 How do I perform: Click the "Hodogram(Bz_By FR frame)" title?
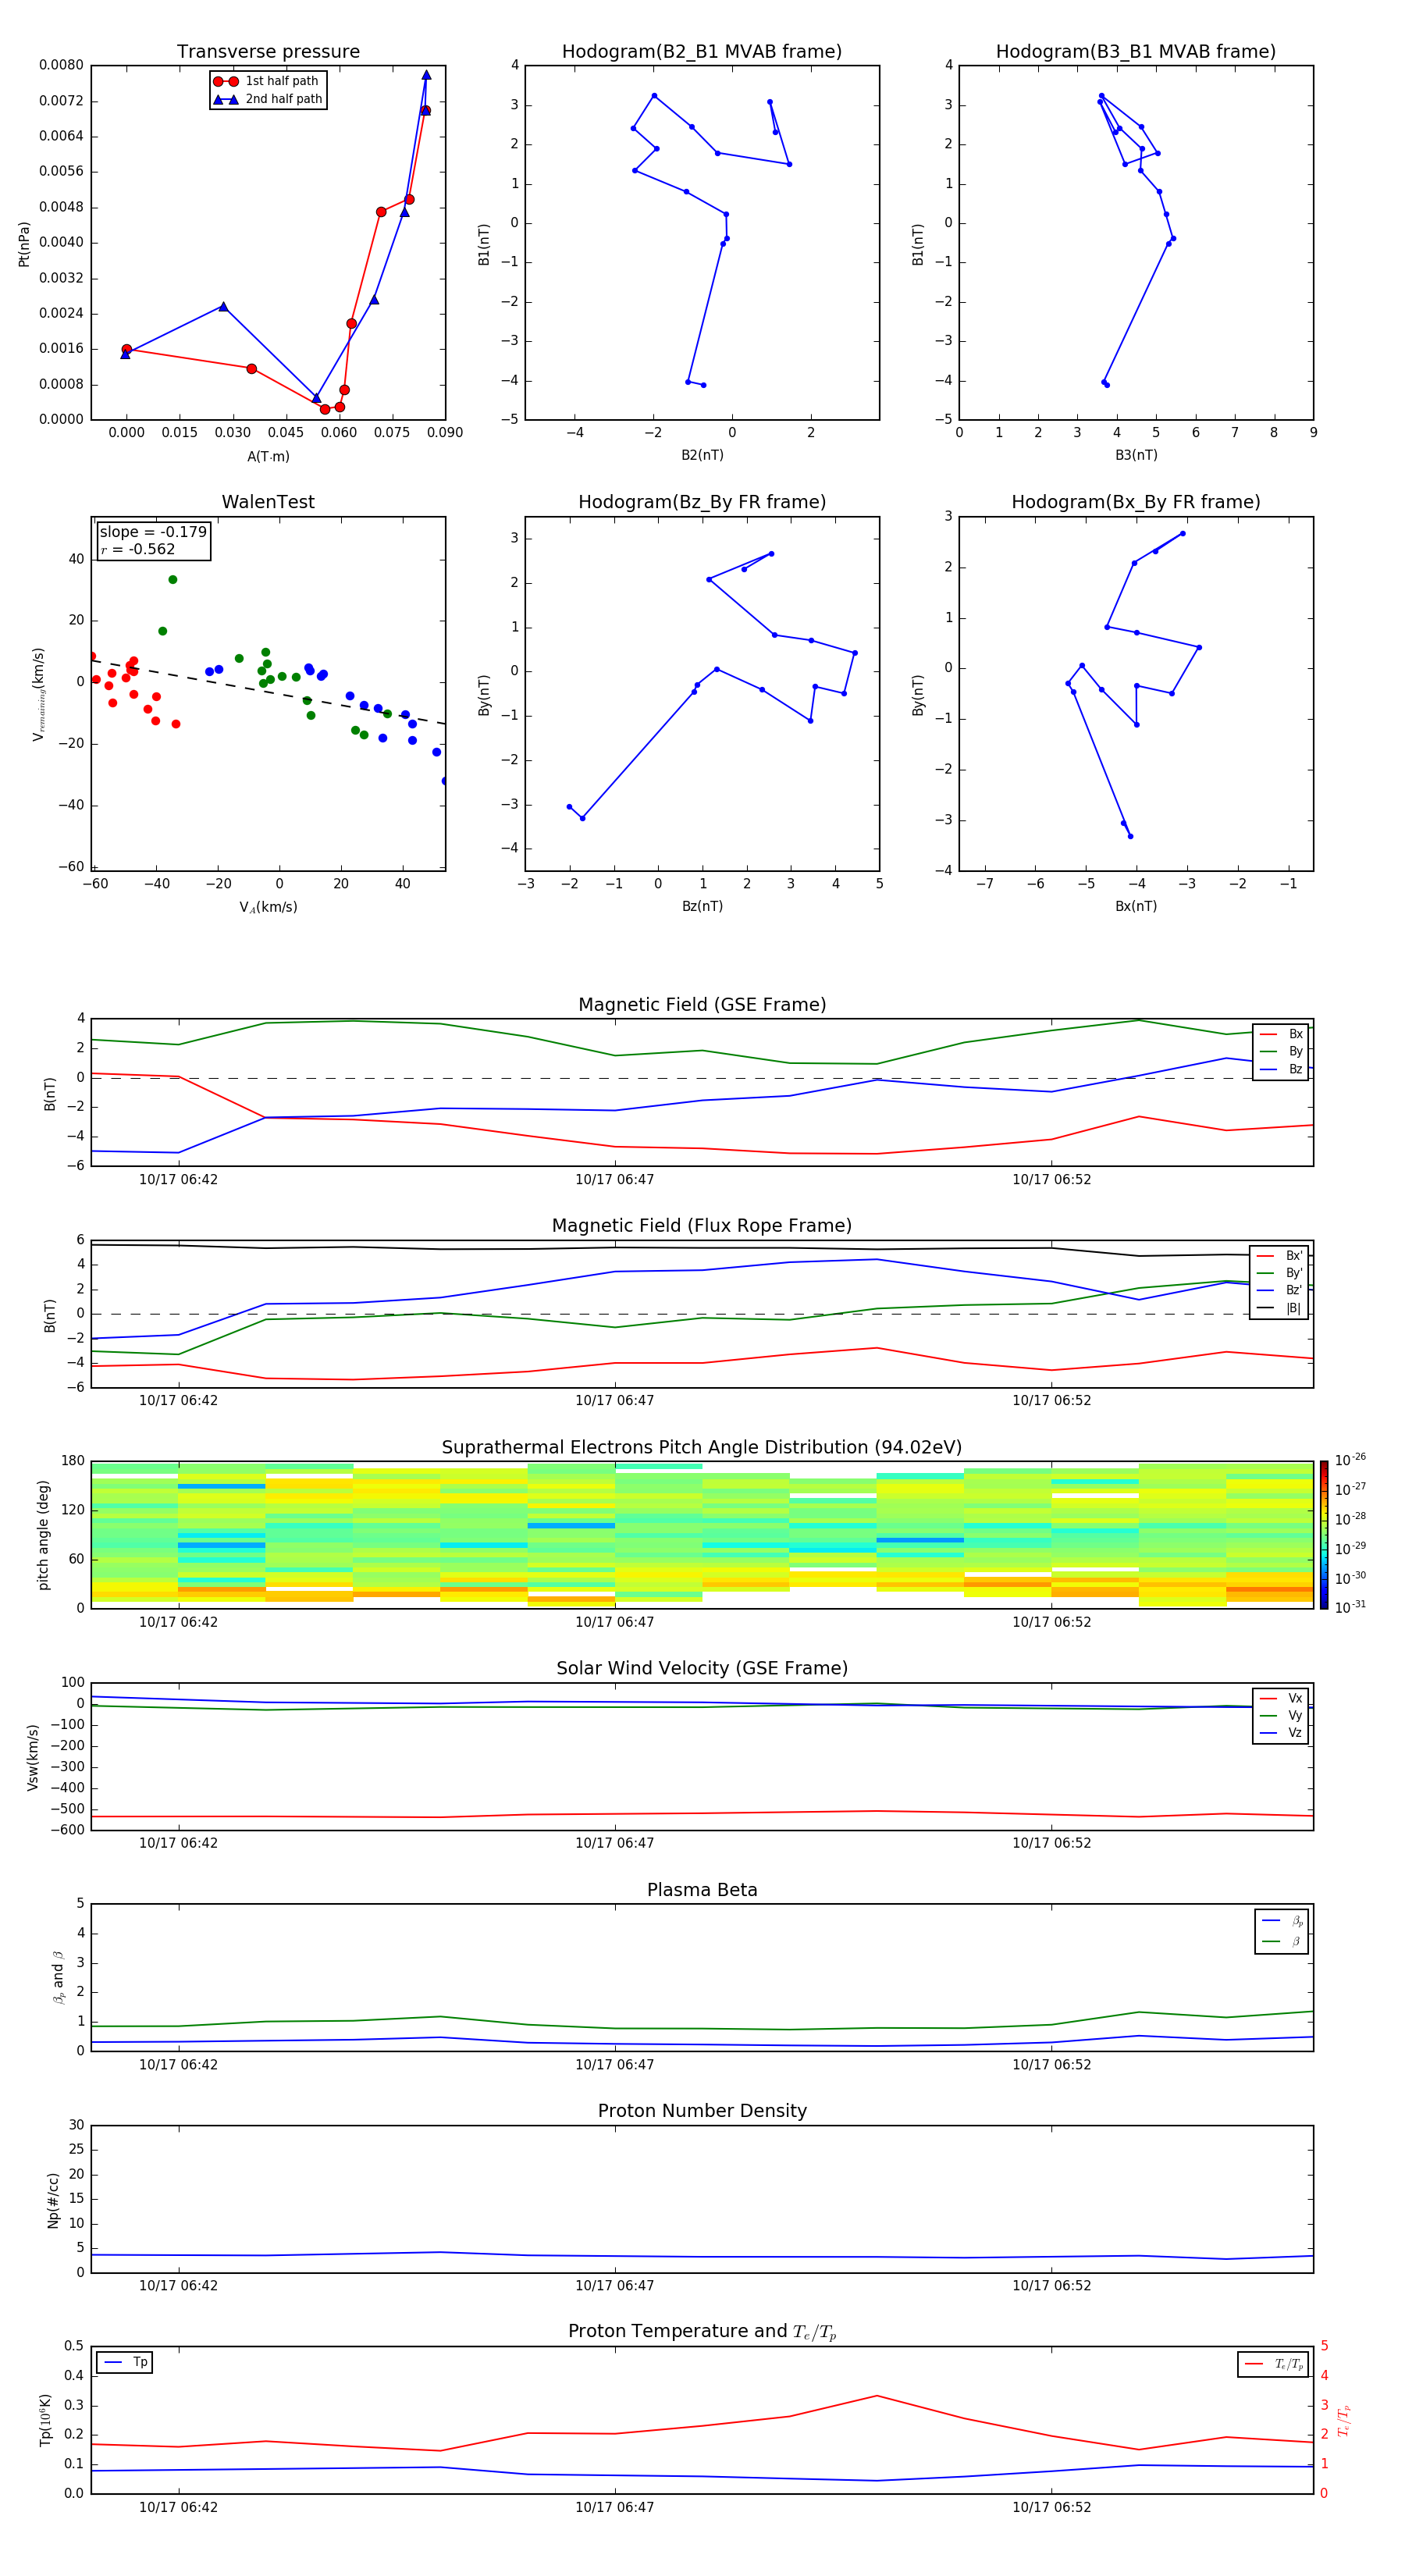click(x=702, y=502)
